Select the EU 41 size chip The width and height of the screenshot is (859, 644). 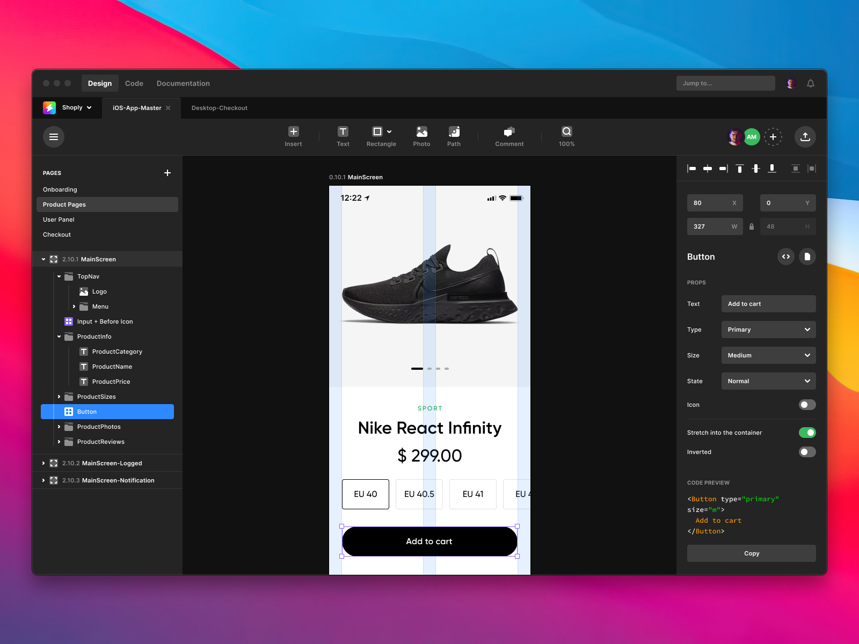point(473,494)
